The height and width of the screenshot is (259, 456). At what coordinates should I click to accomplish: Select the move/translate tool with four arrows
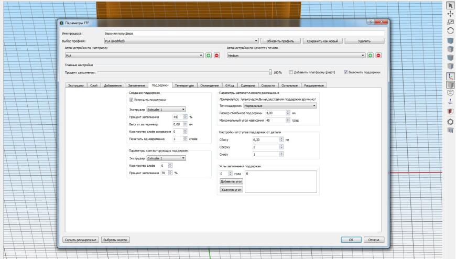[x=450, y=14]
